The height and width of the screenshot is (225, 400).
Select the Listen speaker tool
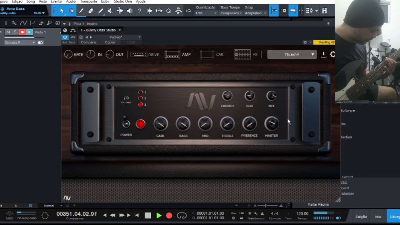pos(129,11)
